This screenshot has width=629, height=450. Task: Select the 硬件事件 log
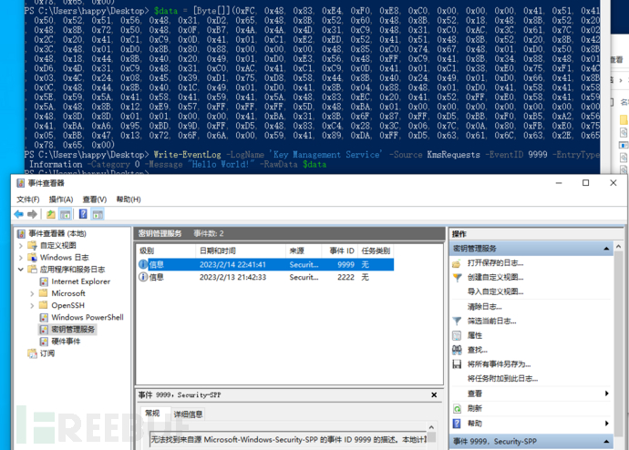point(66,342)
